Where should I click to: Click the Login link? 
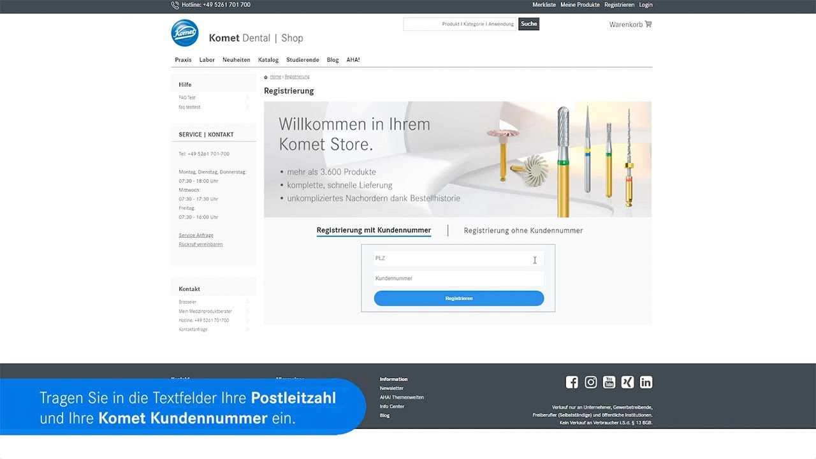(646, 4)
